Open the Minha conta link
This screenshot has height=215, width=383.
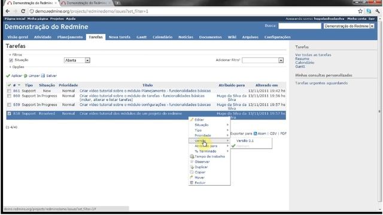pyautogui.click(x=357, y=19)
